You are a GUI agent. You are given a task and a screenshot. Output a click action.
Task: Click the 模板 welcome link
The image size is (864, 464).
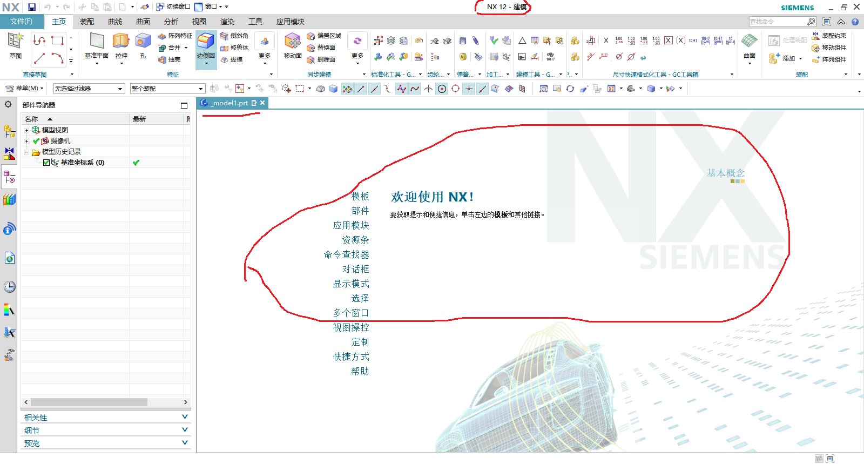tap(360, 196)
